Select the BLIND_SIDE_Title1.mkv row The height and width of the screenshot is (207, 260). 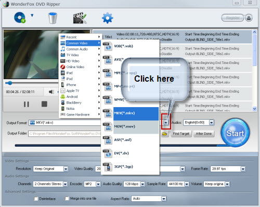(x=173, y=37)
